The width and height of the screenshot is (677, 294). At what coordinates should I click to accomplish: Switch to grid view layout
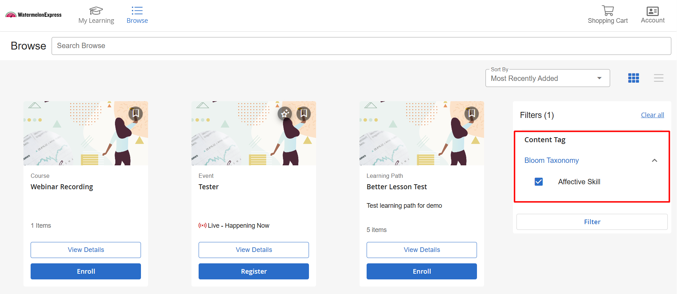click(x=634, y=78)
